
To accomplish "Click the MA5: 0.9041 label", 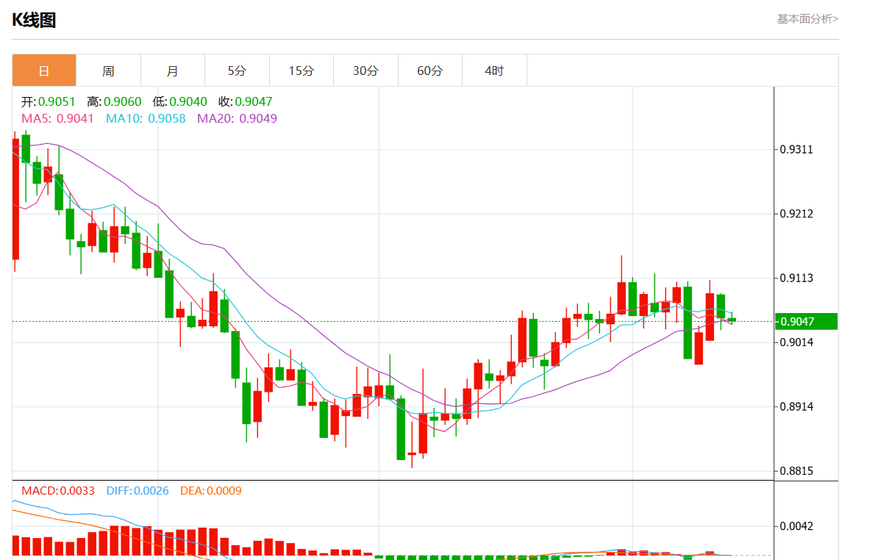I will coord(57,118).
